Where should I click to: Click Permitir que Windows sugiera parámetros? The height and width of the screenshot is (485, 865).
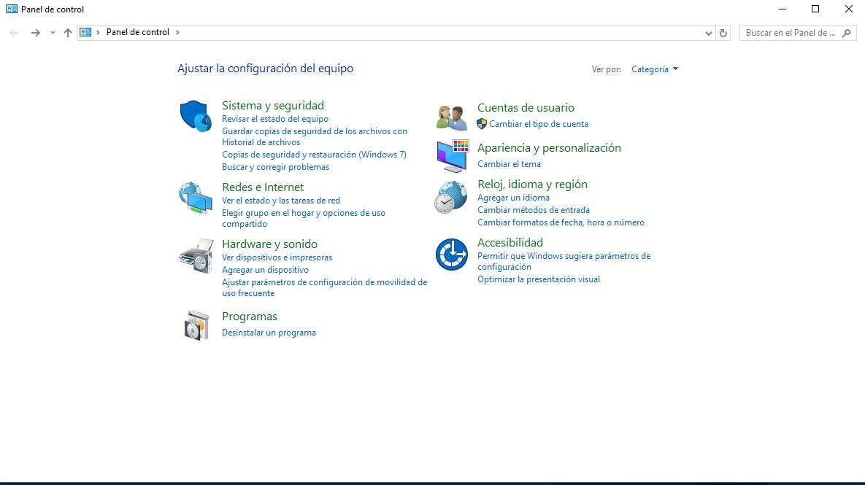(564, 261)
